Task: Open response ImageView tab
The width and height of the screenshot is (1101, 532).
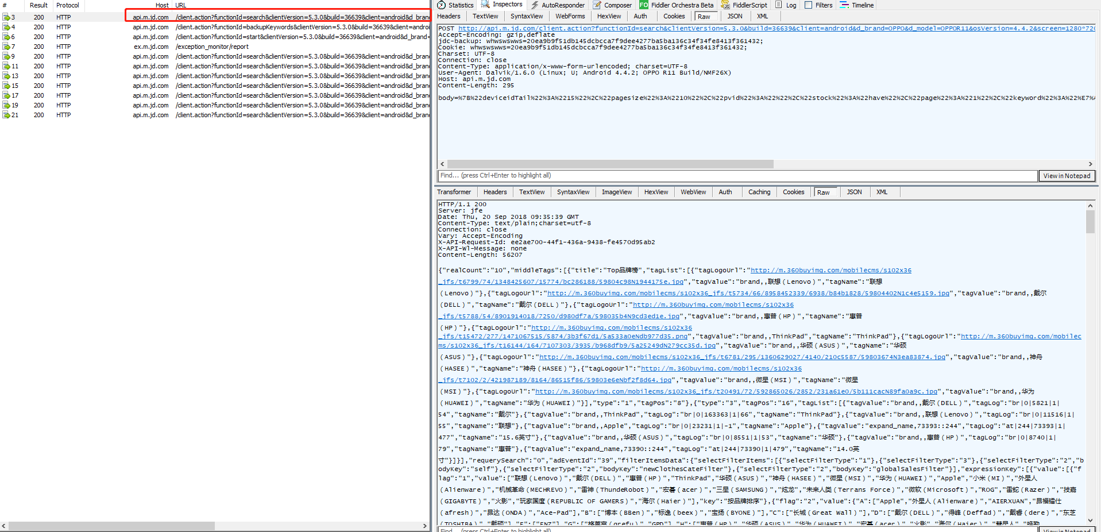Action: point(617,192)
